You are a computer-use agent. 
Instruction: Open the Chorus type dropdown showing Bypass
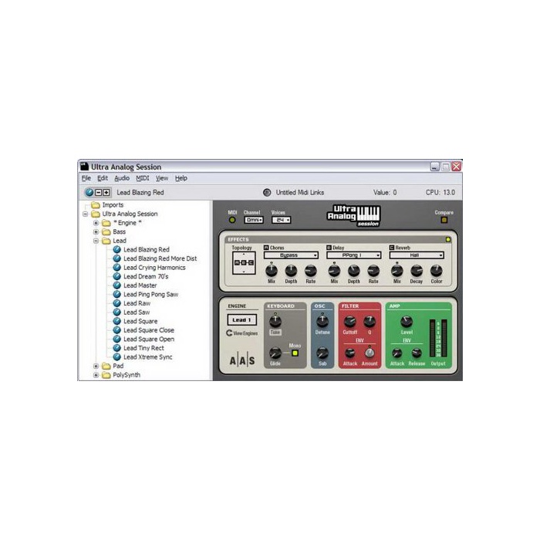pos(291,255)
